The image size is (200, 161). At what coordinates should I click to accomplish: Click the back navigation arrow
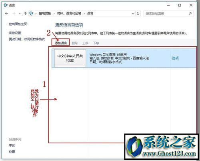pos(6,14)
